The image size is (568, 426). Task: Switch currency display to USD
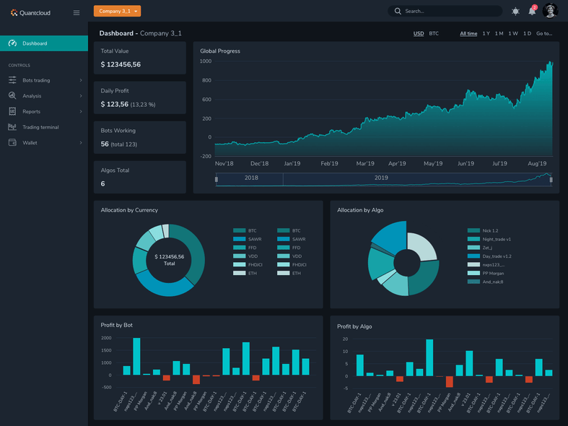click(419, 34)
